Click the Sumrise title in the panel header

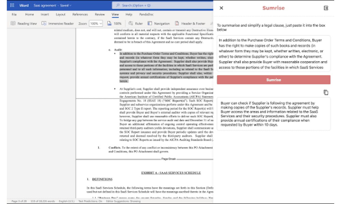coord(273,8)
